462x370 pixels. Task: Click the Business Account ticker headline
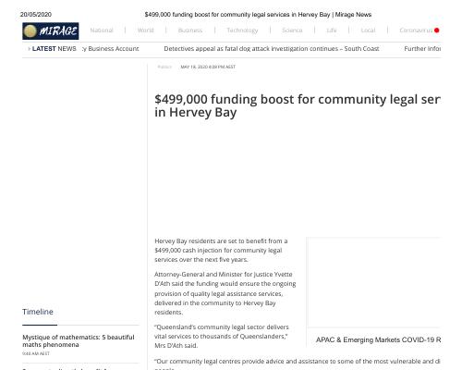(x=111, y=49)
